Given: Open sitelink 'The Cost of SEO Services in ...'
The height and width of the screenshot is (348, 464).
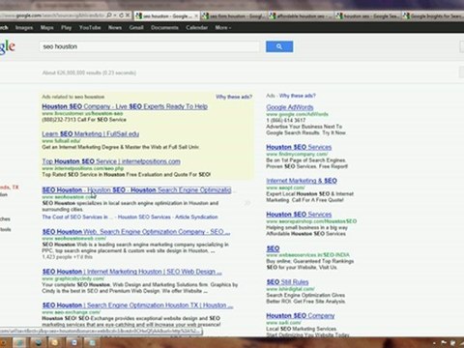Looking at the screenshot, I should (77, 217).
